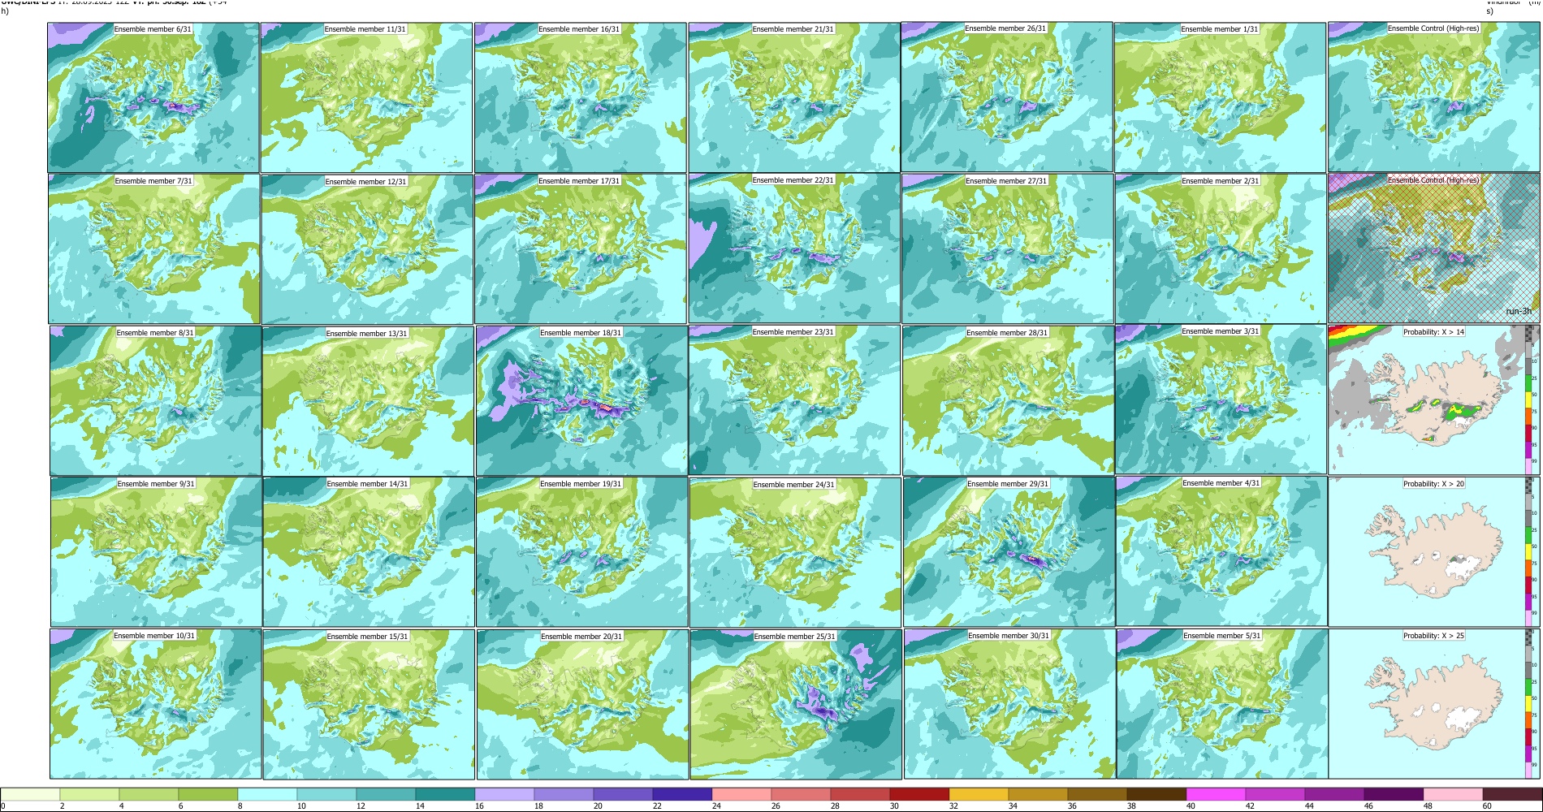Click the Ensemble member 3/31 map panel
Screen dimensions: 1543x812
[x=1221, y=400]
